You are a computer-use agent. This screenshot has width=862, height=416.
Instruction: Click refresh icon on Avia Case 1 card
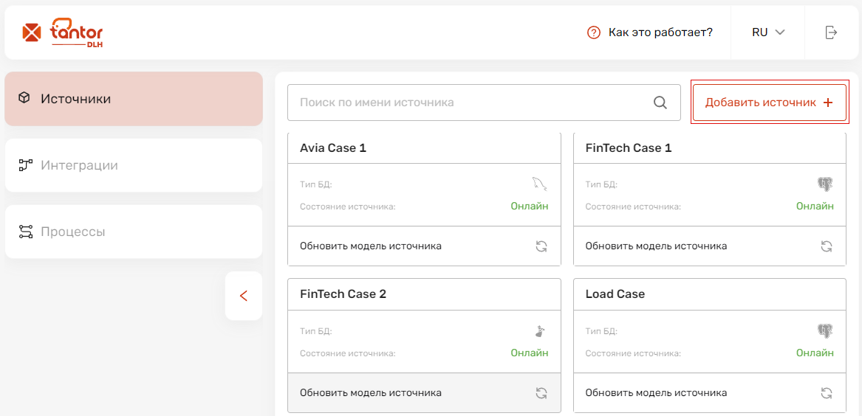[541, 246]
